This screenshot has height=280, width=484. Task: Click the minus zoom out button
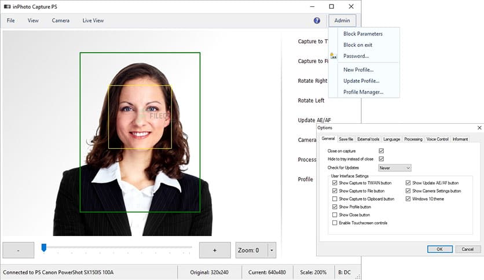click(x=18, y=250)
